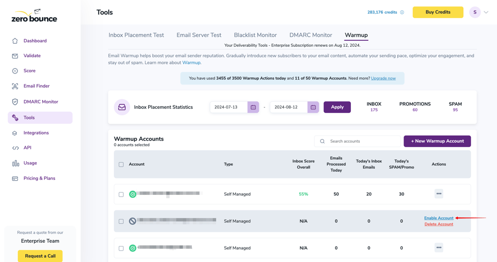Screen dimensions: 497x262
Task: Select the Warmup tab
Action: [x=356, y=35]
